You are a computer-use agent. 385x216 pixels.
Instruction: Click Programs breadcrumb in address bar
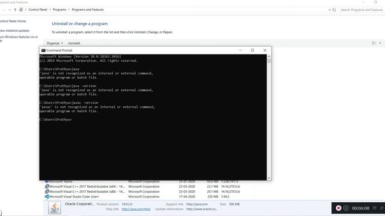pos(60,10)
